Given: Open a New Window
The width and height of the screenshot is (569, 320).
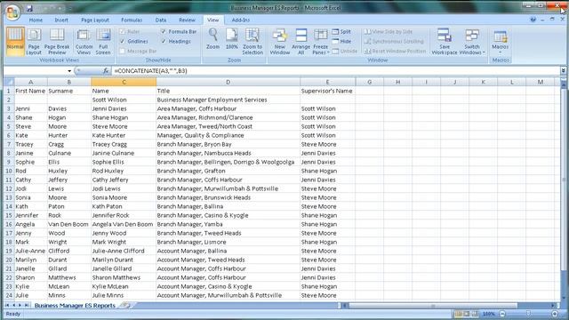Looking at the screenshot, I should point(280,41).
